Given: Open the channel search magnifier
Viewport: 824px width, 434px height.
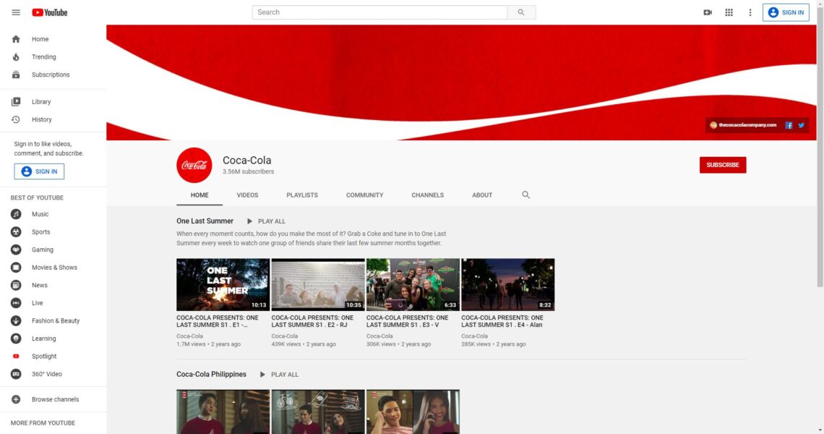Looking at the screenshot, I should click(525, 195).
